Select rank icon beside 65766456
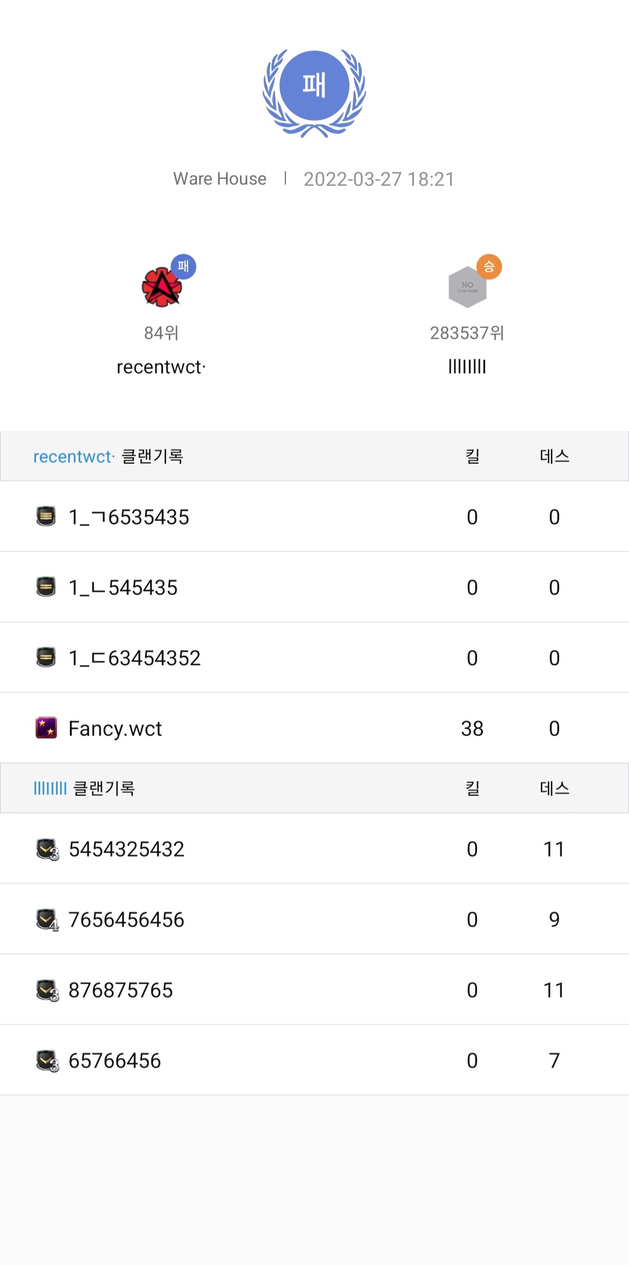The width and height of the screenshot is (629, 1265). (47, 1061)
